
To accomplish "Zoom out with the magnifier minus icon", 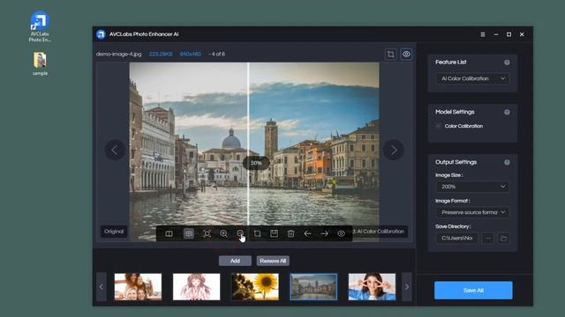I will point(240,233).
